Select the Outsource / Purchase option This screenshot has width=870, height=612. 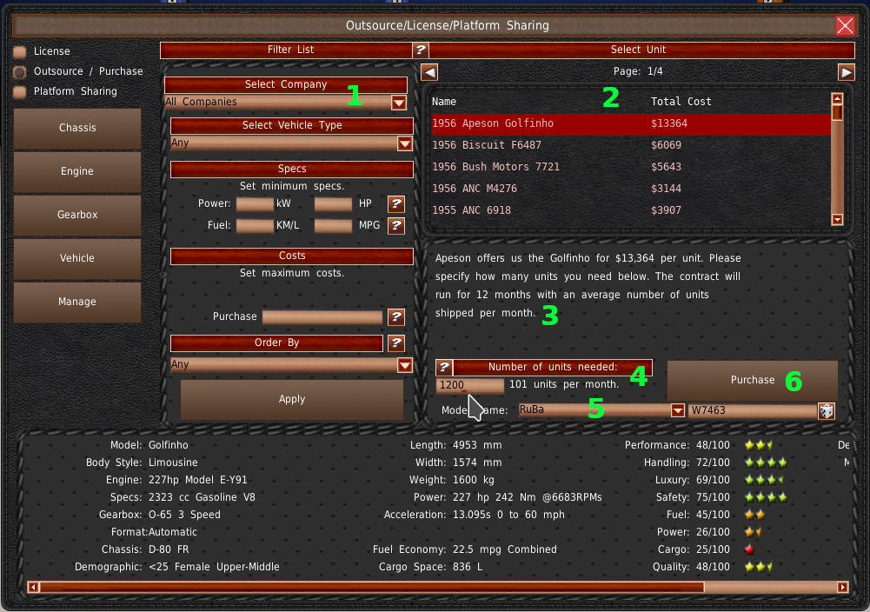(19, 72)
